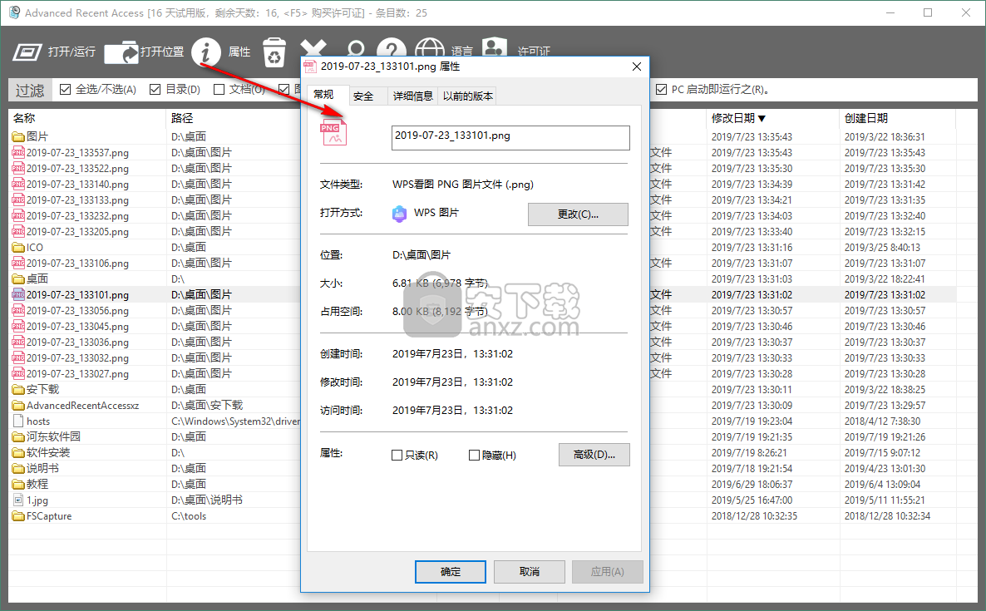Click the file icon beside hosts
This screenshot has width=986, height=611.
tap(18, 421)
